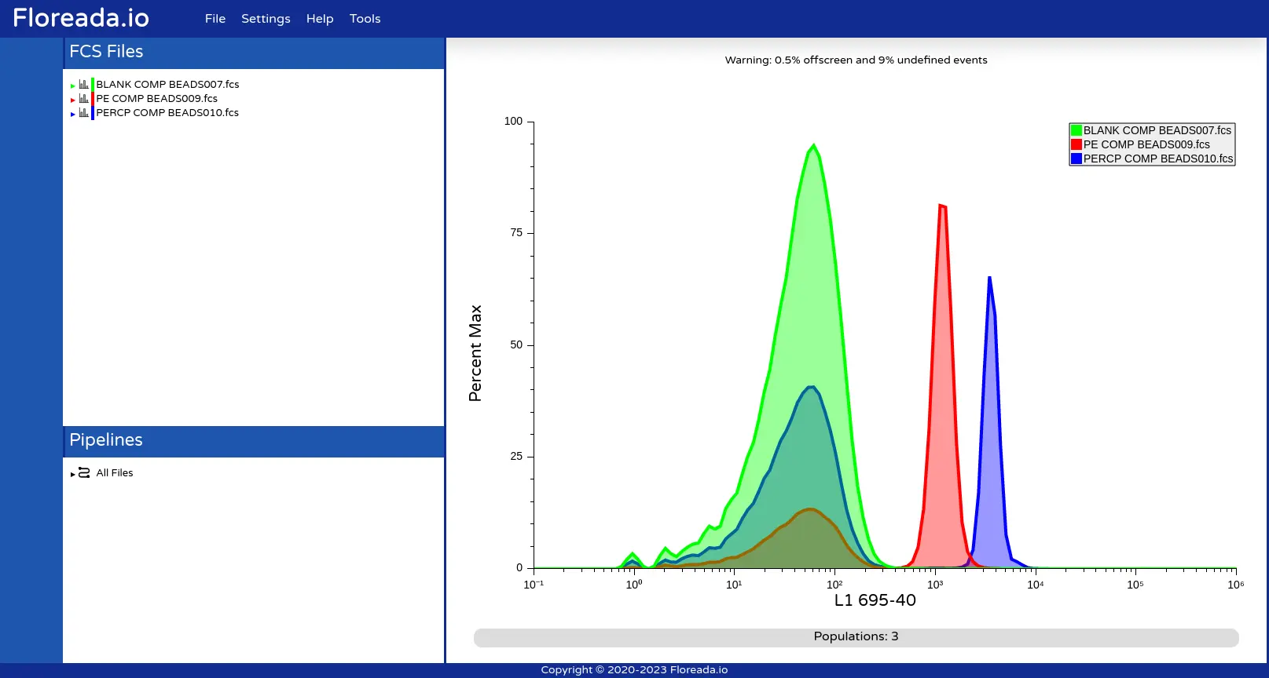Click the L1 695-40 x-axis label
The width and height of the screenshot is (1269, 678).
875,600
